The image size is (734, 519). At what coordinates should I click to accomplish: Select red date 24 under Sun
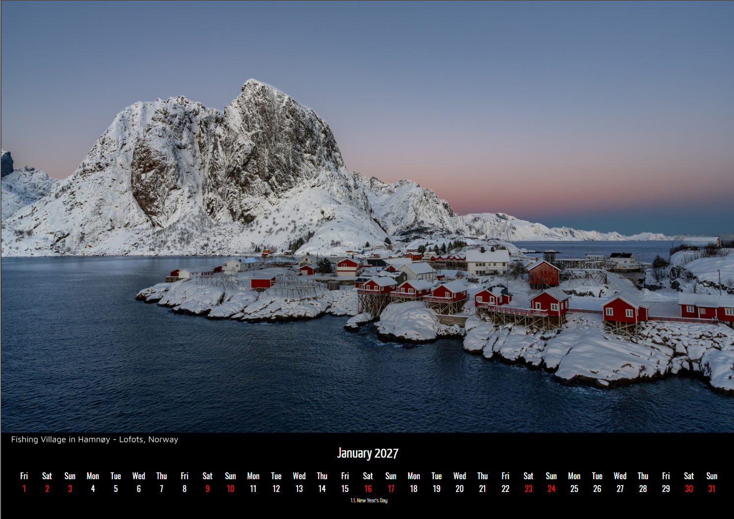click(551, 489)
